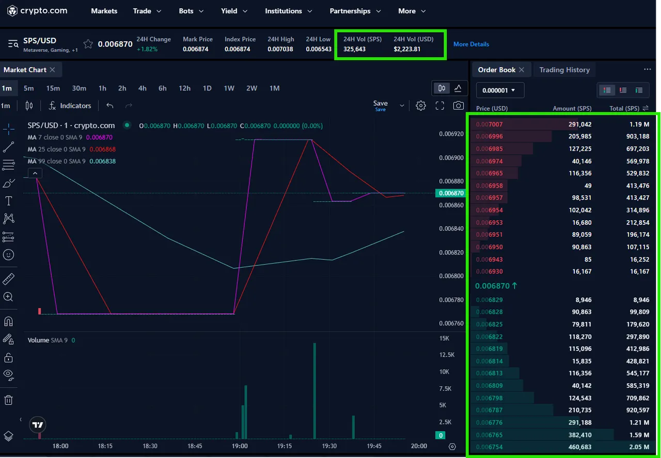The height and width of the screenshot is (458, 661).
Task: Lock all drawing tools
Action: 8,358
